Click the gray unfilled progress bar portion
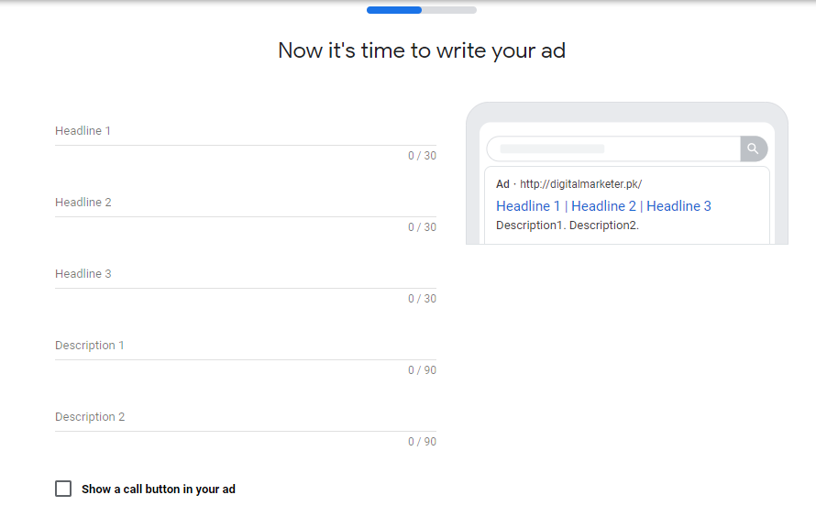The width and height of the screenshot is (816, 528). coord(449,10)
